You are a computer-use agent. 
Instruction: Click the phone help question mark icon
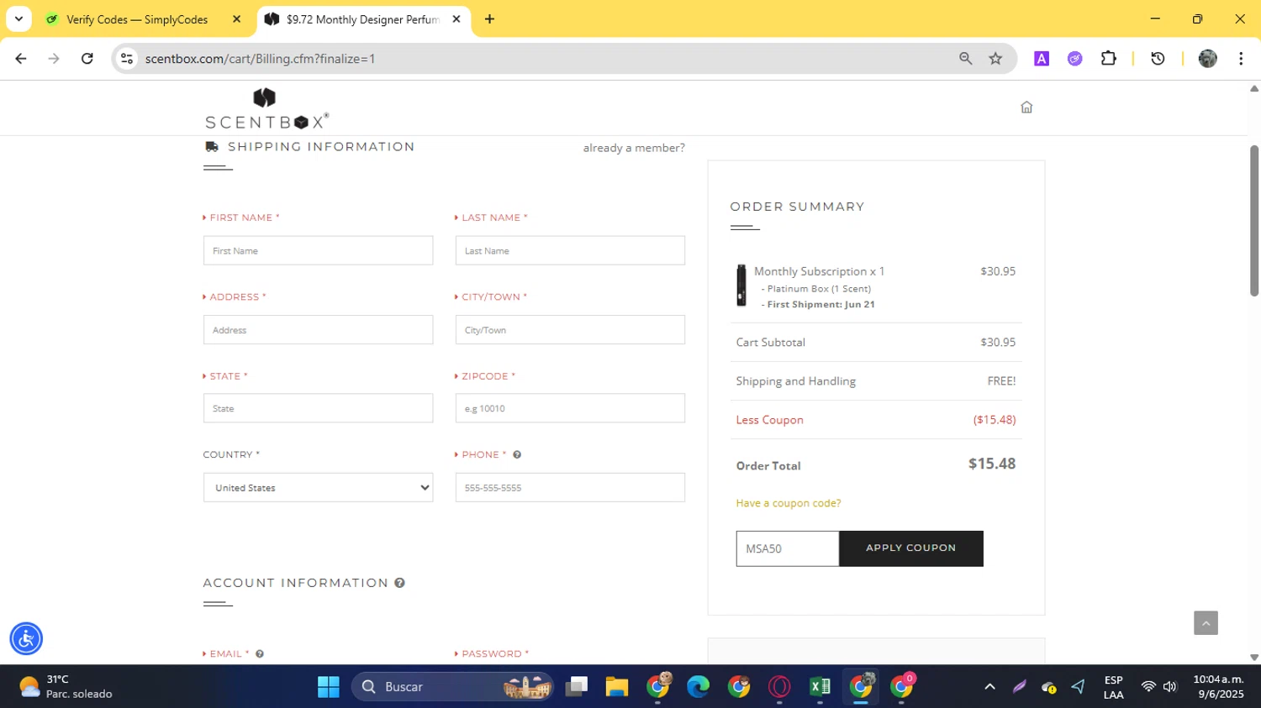coord(517,455)
